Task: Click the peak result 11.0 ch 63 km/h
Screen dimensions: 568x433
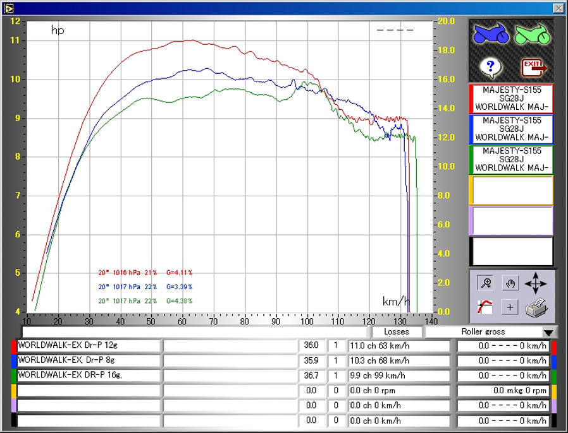Action: pyautogui.click(x=398, y=346)
